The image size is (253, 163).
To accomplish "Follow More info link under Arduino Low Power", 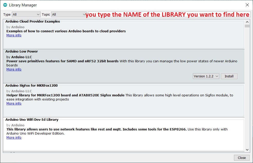I will (14, 69).
